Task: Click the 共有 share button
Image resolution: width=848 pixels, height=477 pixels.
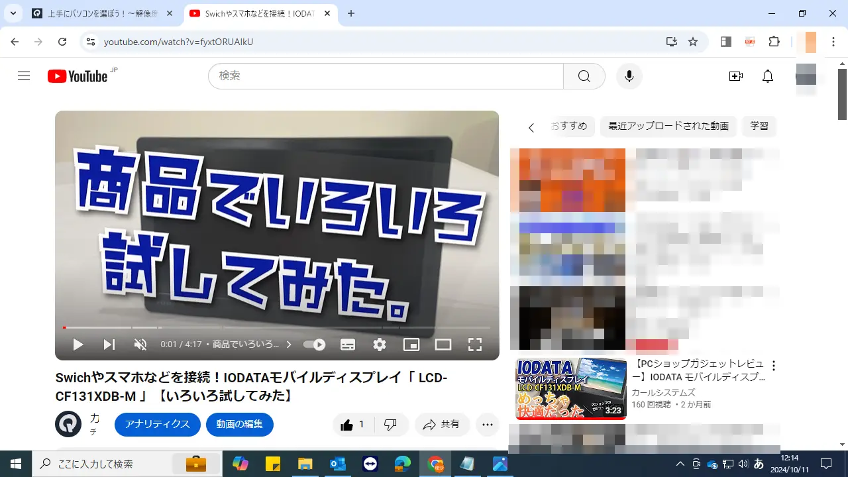Action: (x=442, y=425)
